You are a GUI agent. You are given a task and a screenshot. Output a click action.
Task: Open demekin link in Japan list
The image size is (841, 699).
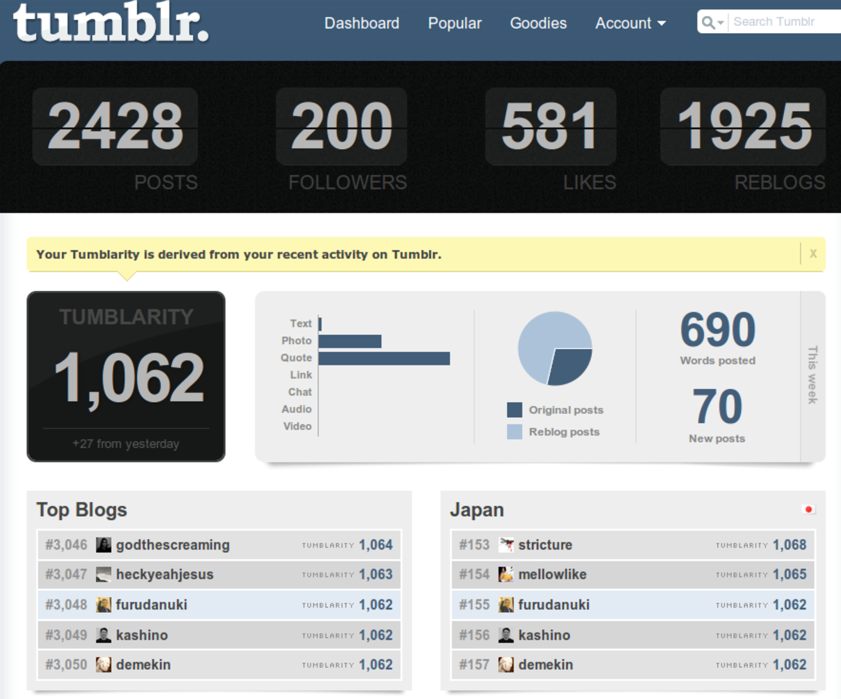[545, 665]
